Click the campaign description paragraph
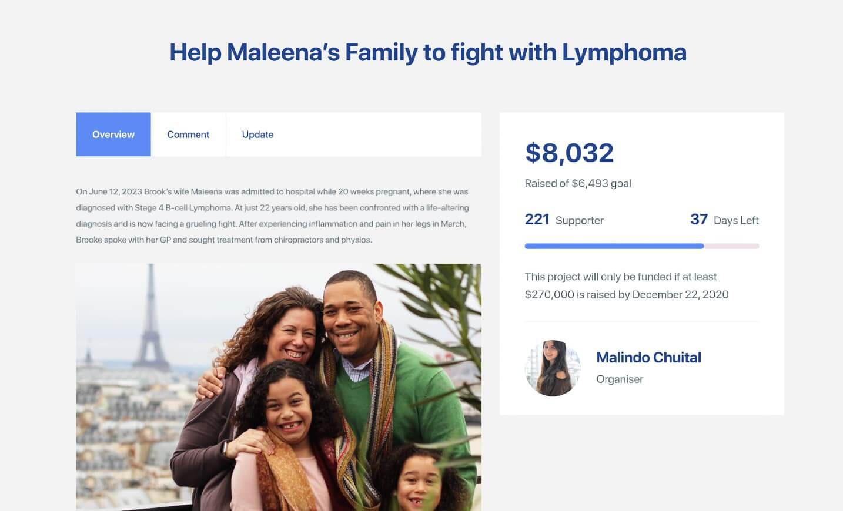 pos(272,216)
